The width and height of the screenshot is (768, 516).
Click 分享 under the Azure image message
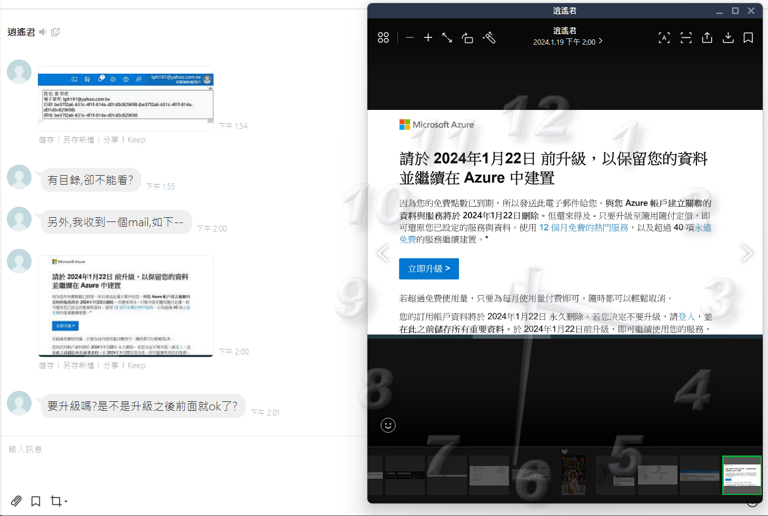coord(111,366)
